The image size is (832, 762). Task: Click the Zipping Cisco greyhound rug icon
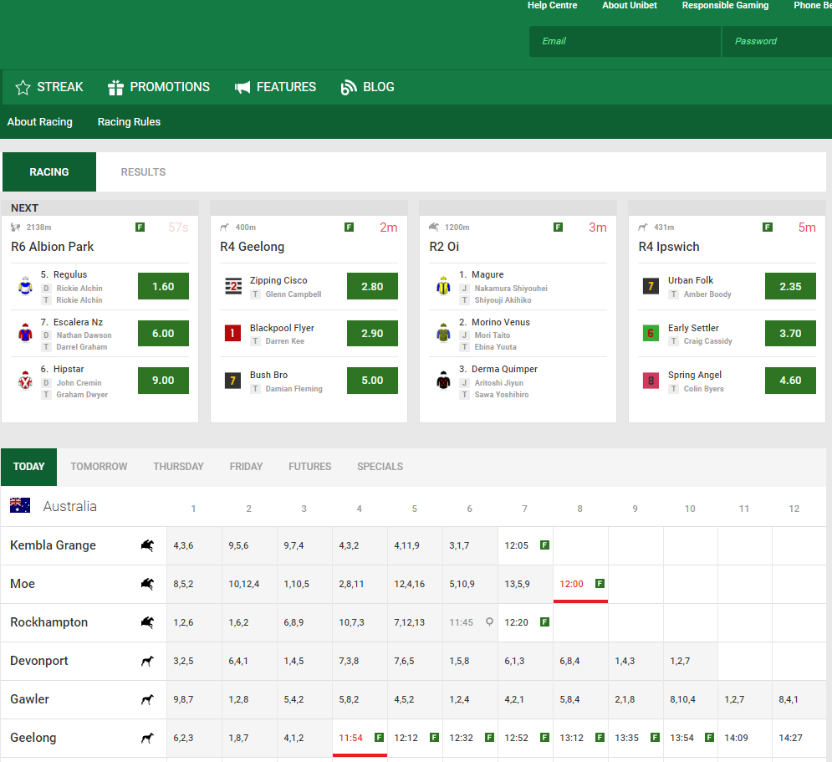click(233, 286)
